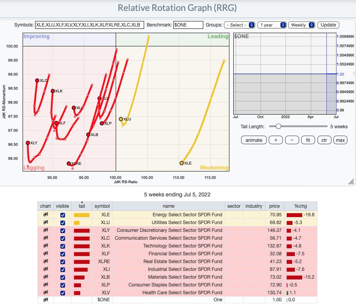356x304 pixels.
Task: Sort table by tail column
Action: 82,206
